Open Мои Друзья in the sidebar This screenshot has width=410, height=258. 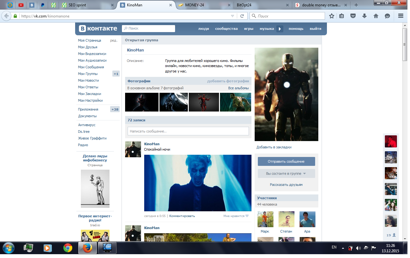88,47
